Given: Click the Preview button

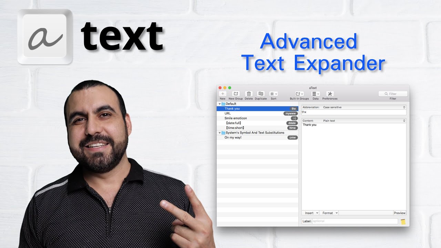Looking at the screenshot, I should tap(400, 213).
